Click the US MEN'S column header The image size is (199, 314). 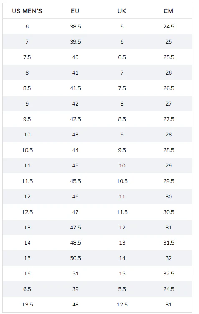coord(27,11)
